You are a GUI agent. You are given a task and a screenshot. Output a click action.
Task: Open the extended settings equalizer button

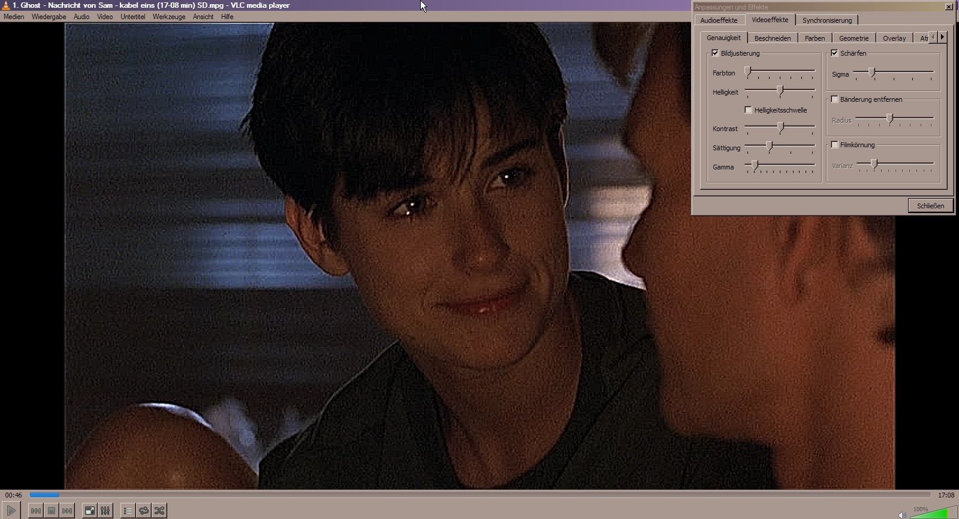105,511
